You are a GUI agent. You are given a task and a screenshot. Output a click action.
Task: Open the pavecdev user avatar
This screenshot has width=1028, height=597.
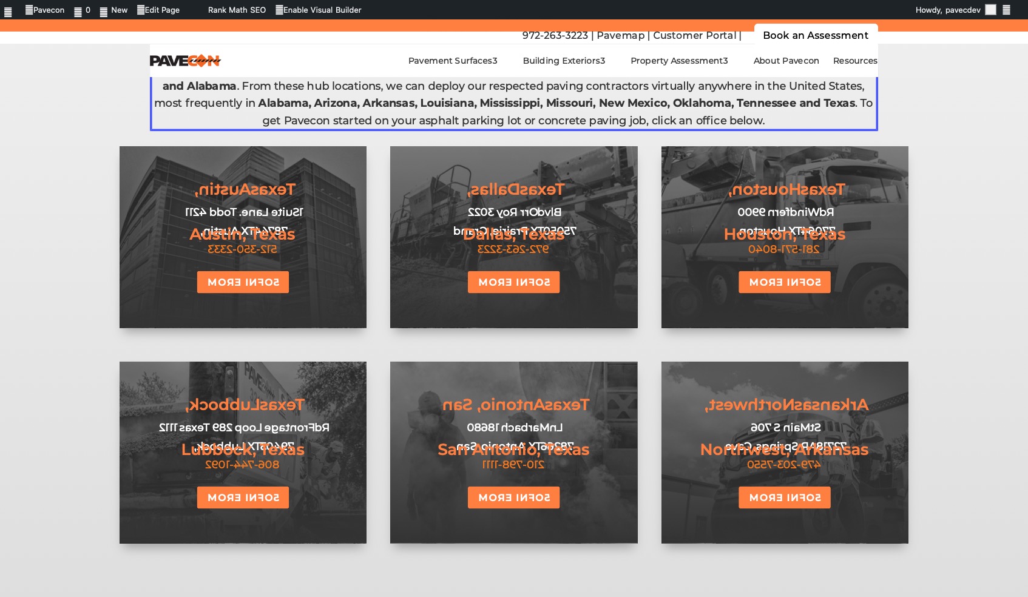pyautogui.click(x=990, y=10)
